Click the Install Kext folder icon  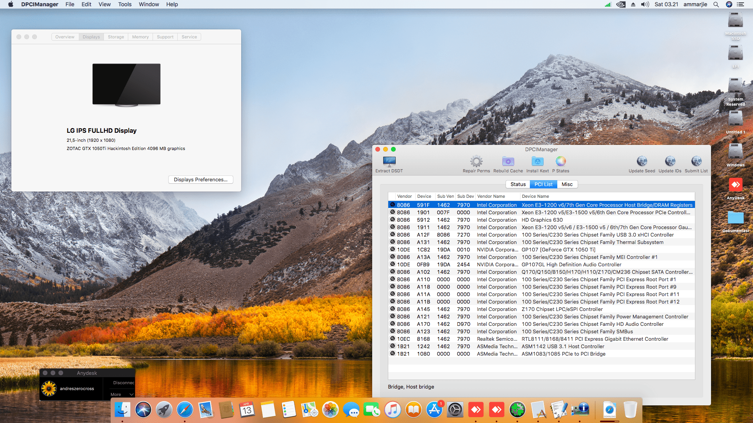tap(537, 162)
